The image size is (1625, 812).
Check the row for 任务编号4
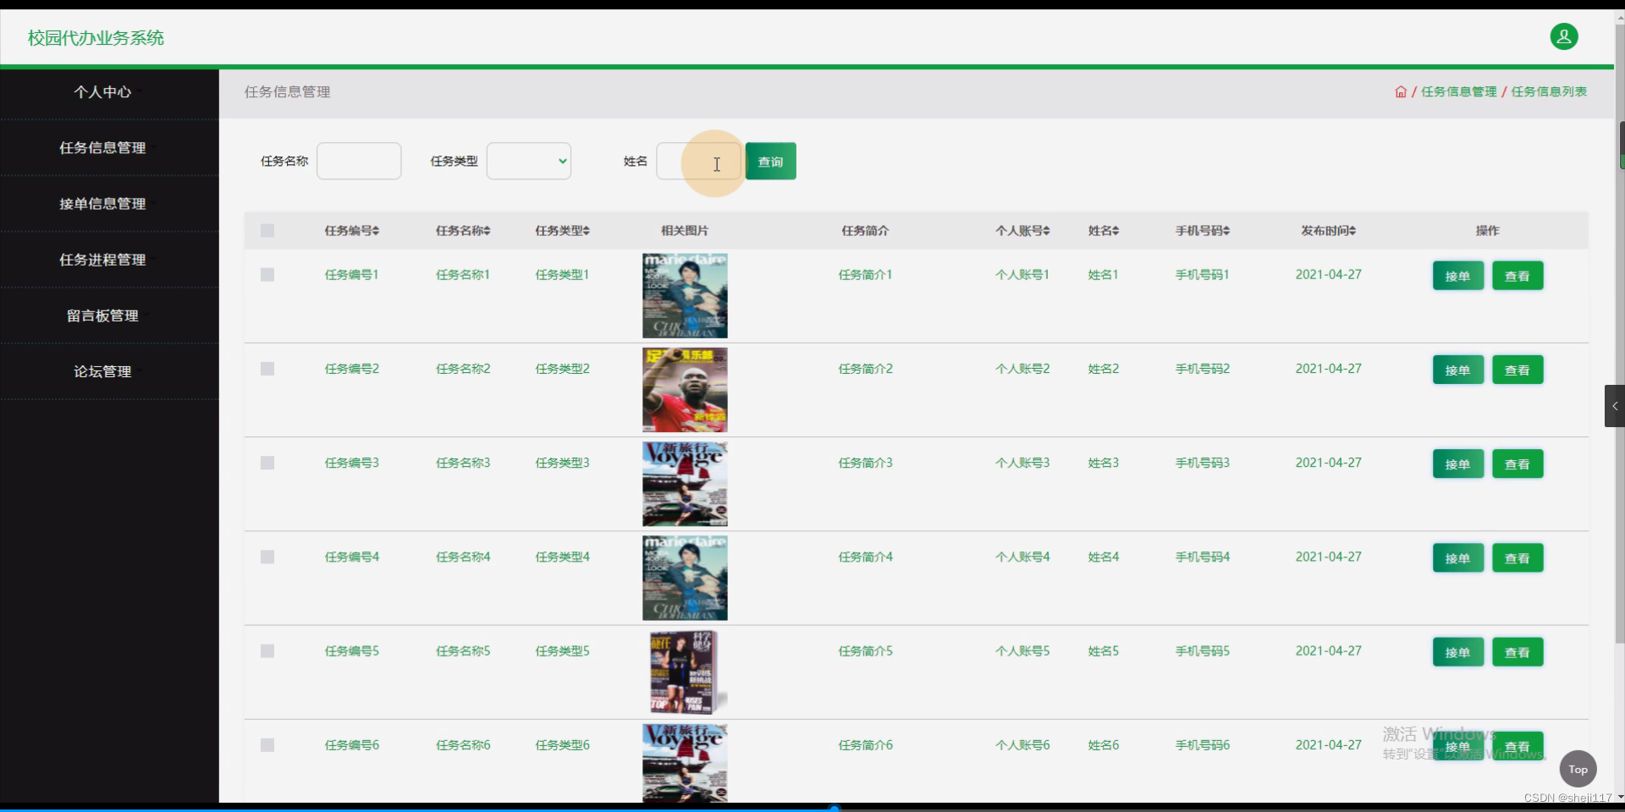(267, 557)
